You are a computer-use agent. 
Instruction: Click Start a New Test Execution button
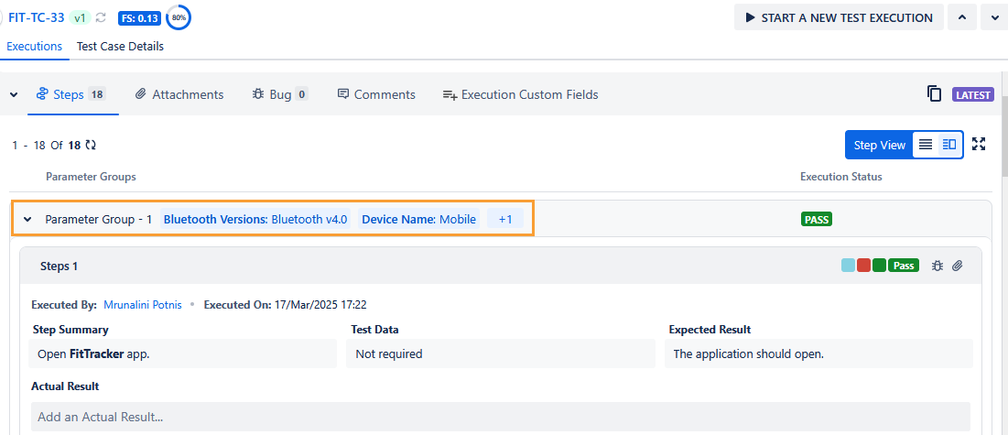point(840,17)
